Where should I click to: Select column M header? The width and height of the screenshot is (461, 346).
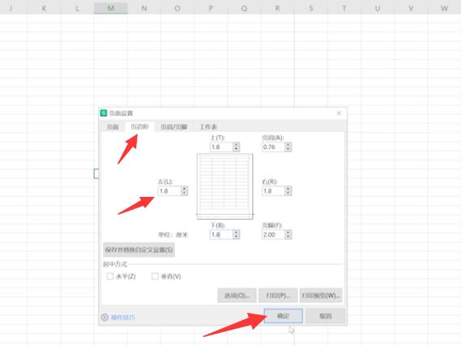111,8
